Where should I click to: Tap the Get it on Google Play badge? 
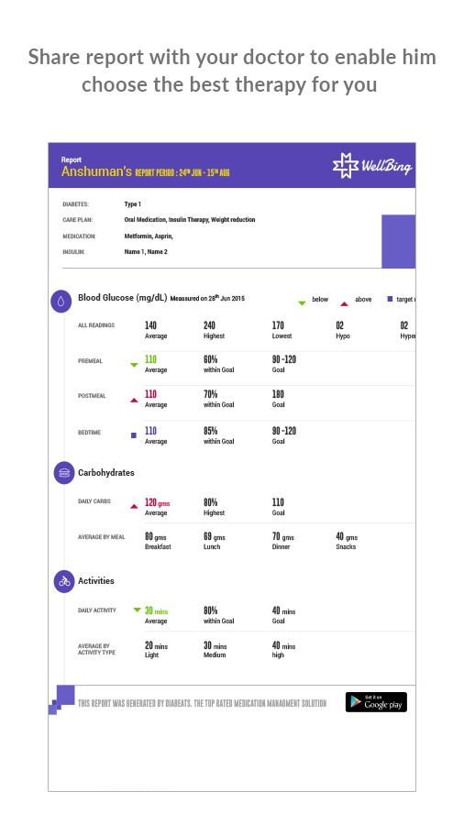[x=376, y=702]
